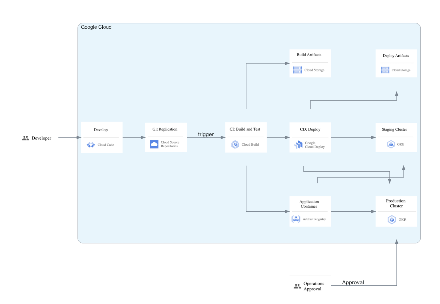Click the Production Cluster title
440x304 pixels.
[396, 203]
